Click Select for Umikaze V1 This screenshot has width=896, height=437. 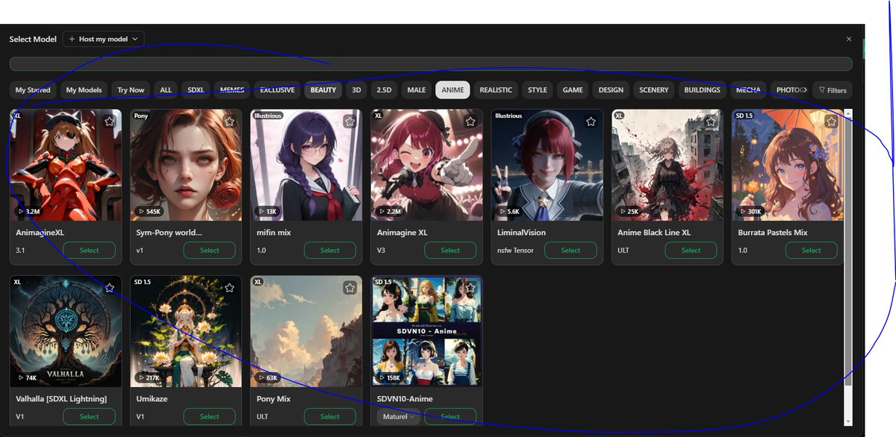(x=210, y=417)
